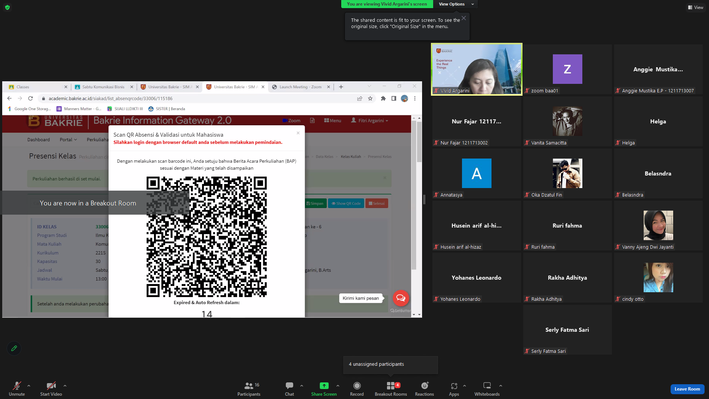Reload the academic.bakrie.ac.id page
Image resolution: width=709 pixels, height=399 pixels.
coord(31,98)
